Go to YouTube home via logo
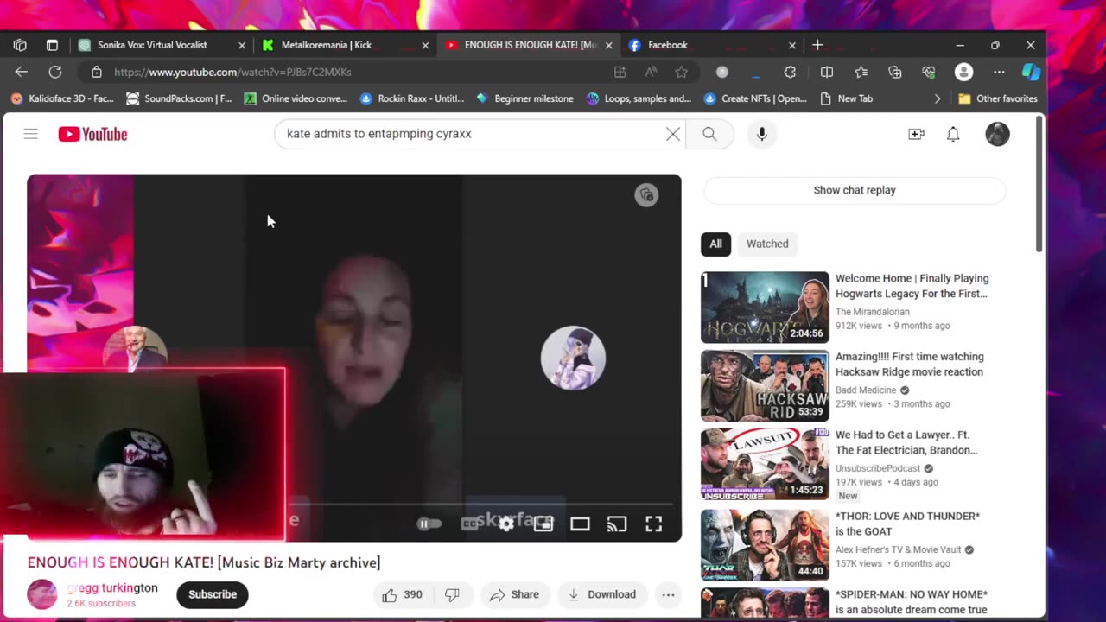 click(x=92, y=134)
